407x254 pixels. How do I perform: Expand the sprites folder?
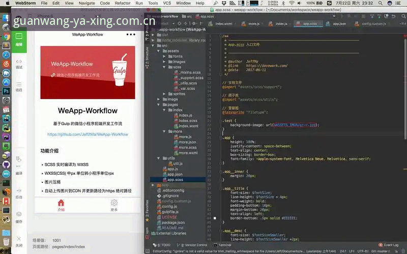[x=164, y=94]
